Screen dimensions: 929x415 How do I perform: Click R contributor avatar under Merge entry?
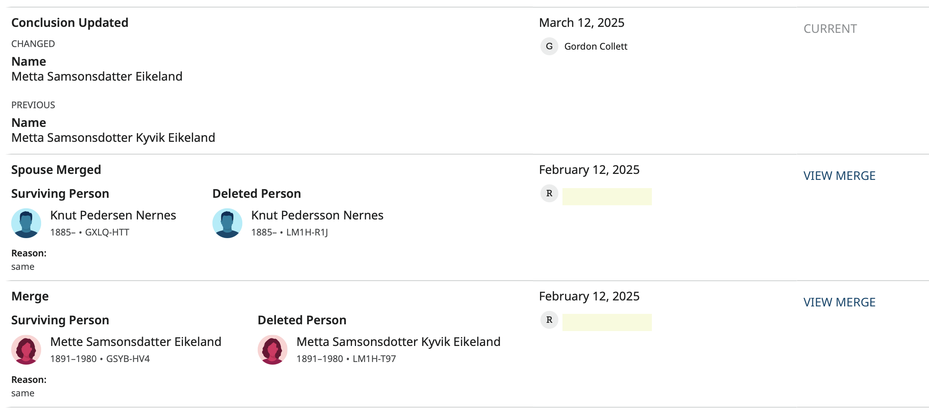(x=549, y=320)
